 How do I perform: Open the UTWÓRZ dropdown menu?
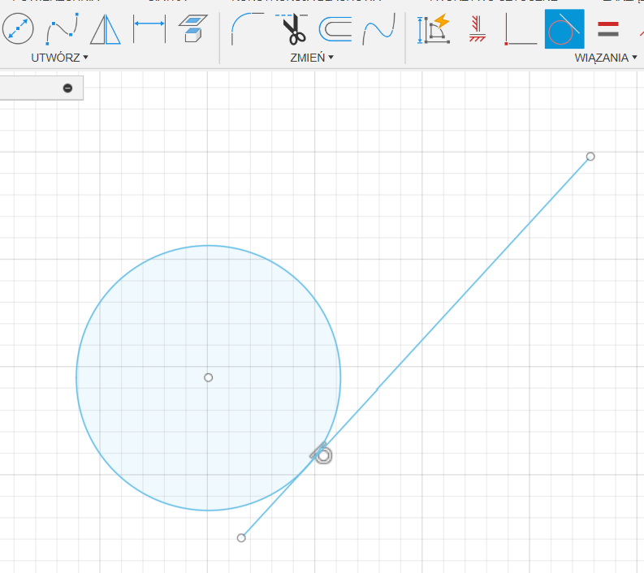pos(59,58)
